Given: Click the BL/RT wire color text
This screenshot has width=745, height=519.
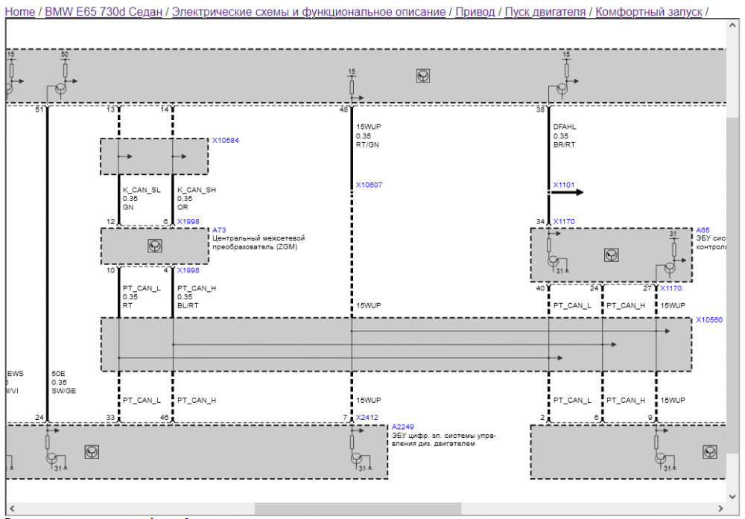Looking at the screenshot, I should (188, 305).
